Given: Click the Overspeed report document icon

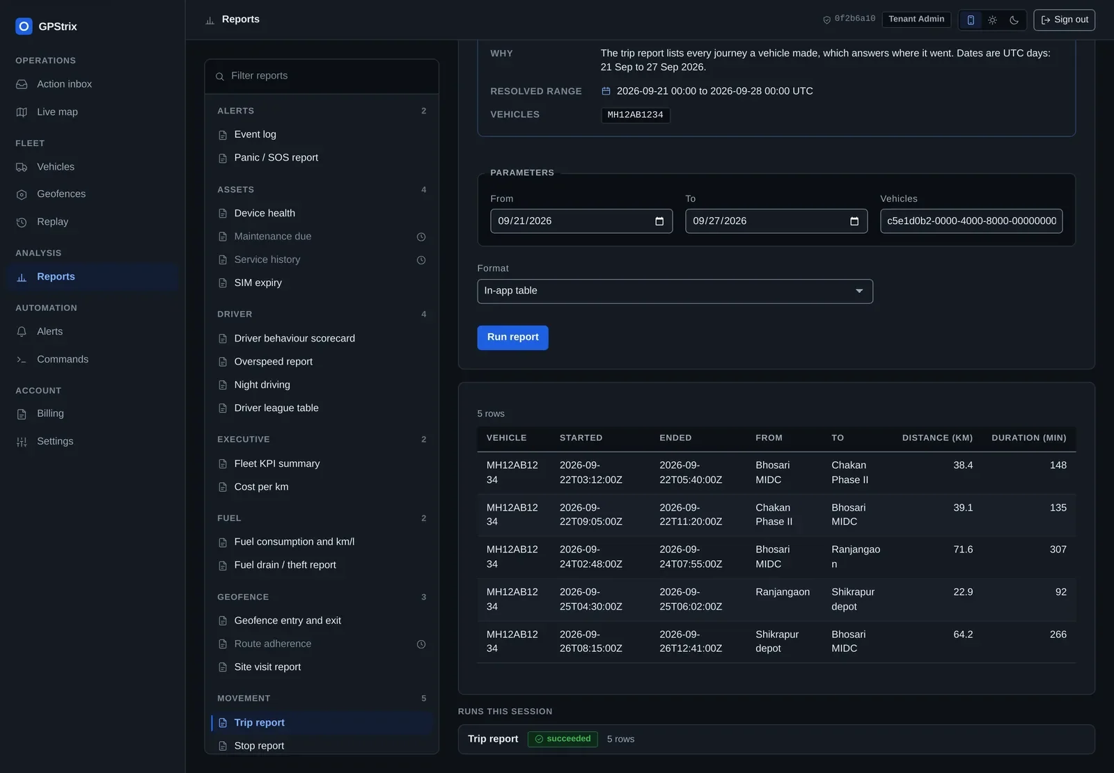Looking at the screenshot, I should click(223, 362).
